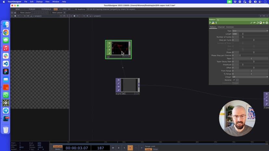Click the Once range limit button
269x151 pixels.
(x=155, y=149)
